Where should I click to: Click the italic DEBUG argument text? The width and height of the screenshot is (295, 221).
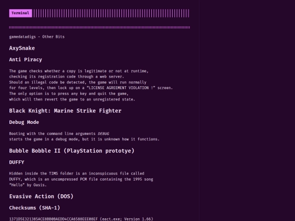coord(103,134)
